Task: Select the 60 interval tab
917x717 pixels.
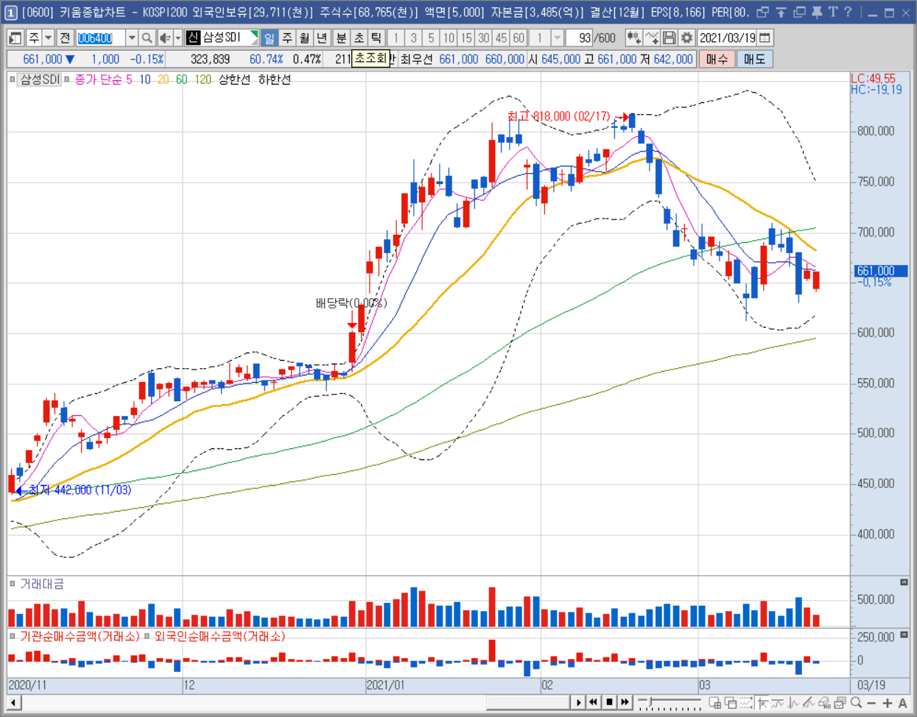Action: [519, 38]
